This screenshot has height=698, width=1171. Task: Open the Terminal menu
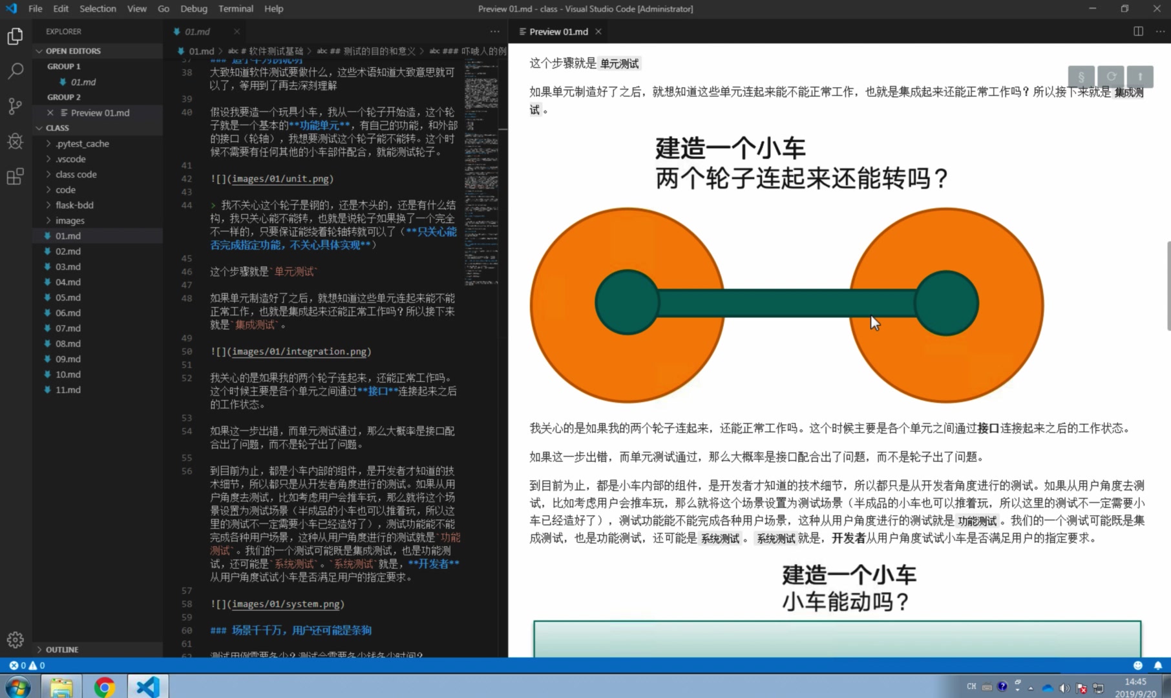coord(236,8)
